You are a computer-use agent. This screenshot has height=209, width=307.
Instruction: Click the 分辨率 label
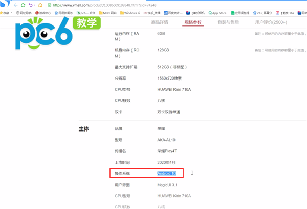[120, 79]
